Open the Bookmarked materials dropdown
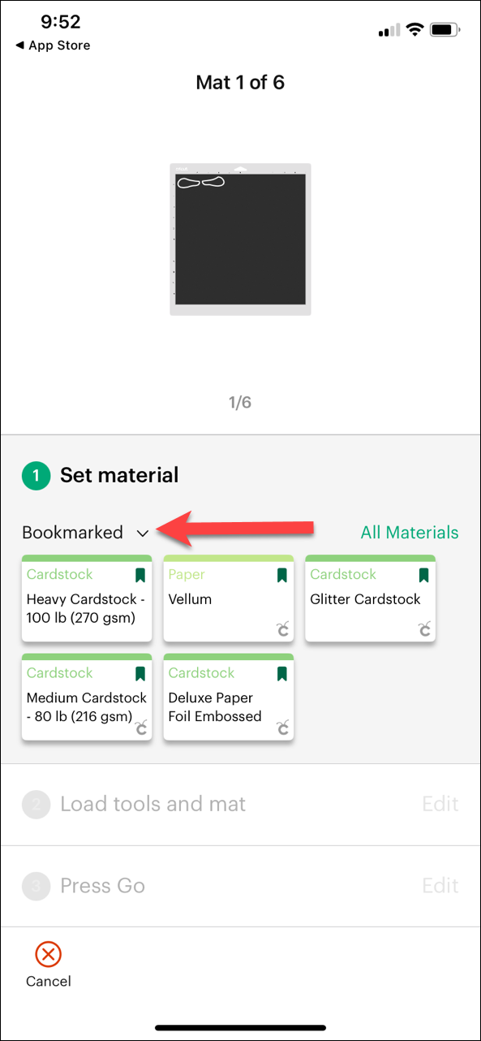Image resolution: width=481 pixels, height=1041 pixels. pos(84,533)
